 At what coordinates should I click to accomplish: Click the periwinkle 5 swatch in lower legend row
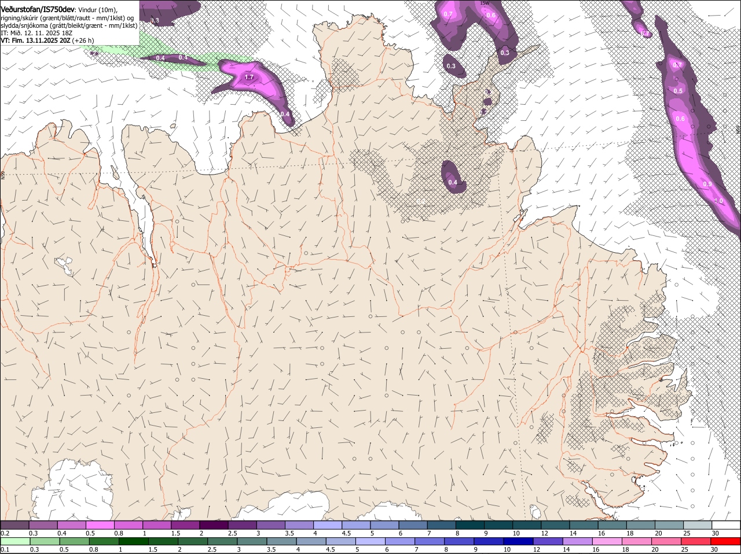pyautogui.click(x=370, y=542)
